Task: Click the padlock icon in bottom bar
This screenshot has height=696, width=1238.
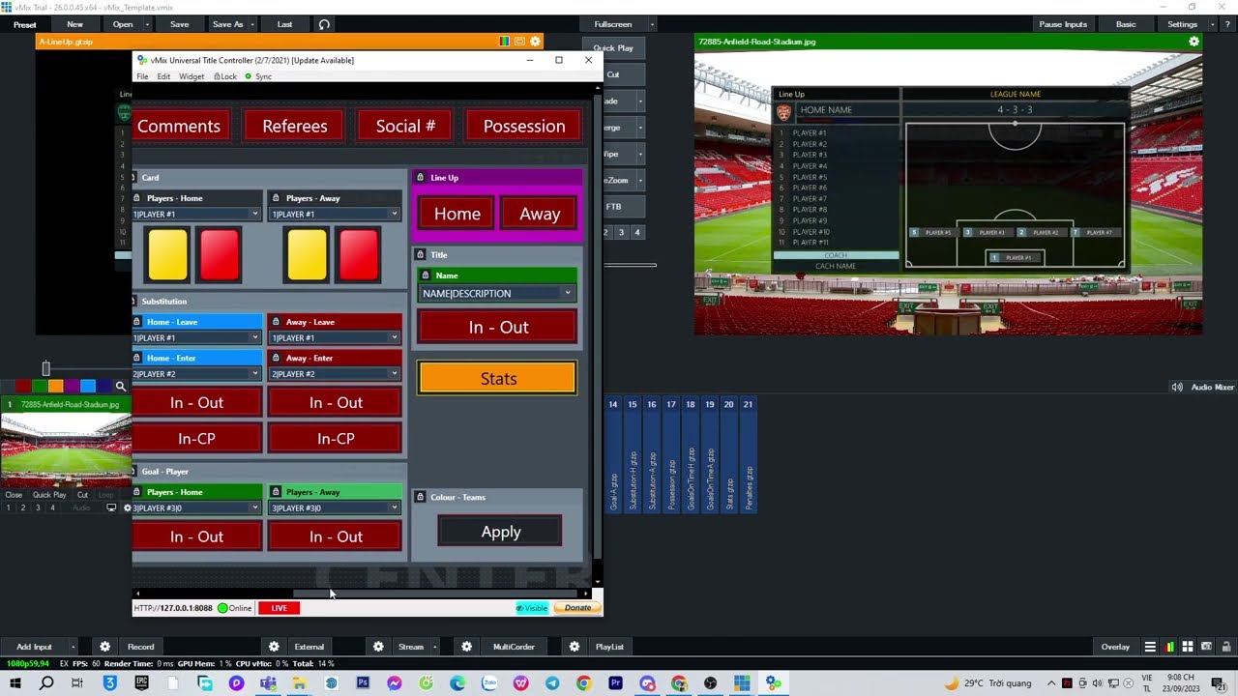Action: (1226, 647)
